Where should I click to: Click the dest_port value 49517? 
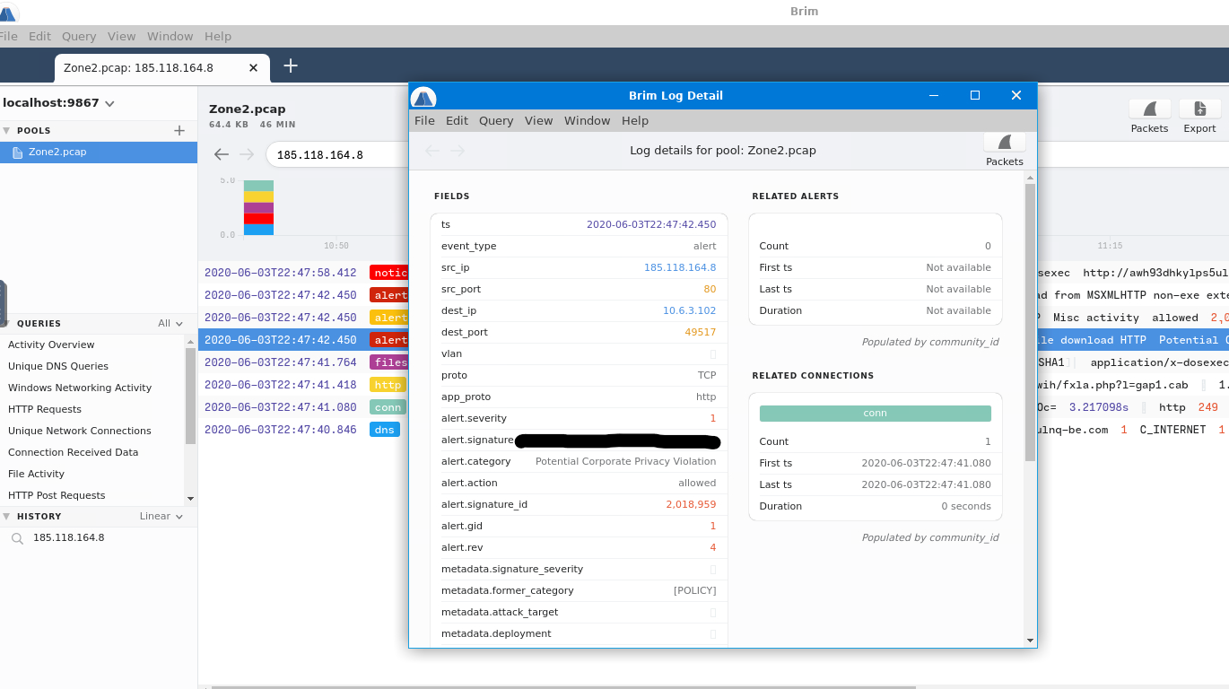[x=701, y=332]
